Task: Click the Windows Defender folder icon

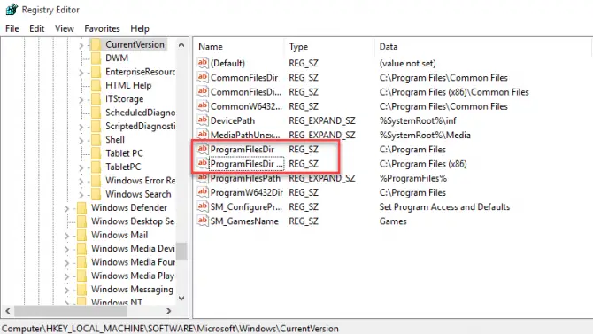Action: click(81, 207)
